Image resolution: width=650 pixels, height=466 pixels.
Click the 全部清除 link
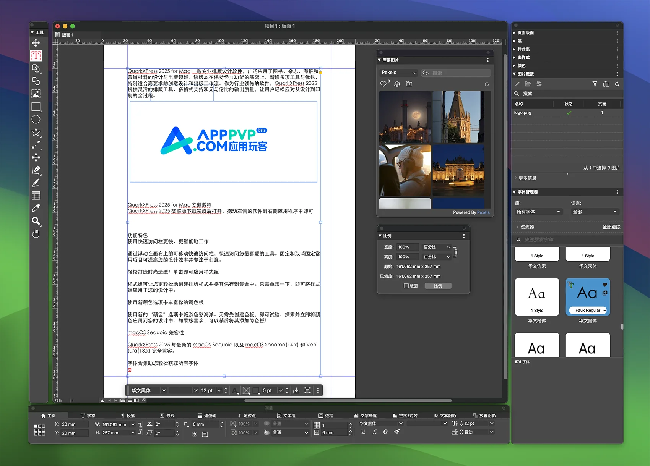pyautogui.click(x=611, y=227)
